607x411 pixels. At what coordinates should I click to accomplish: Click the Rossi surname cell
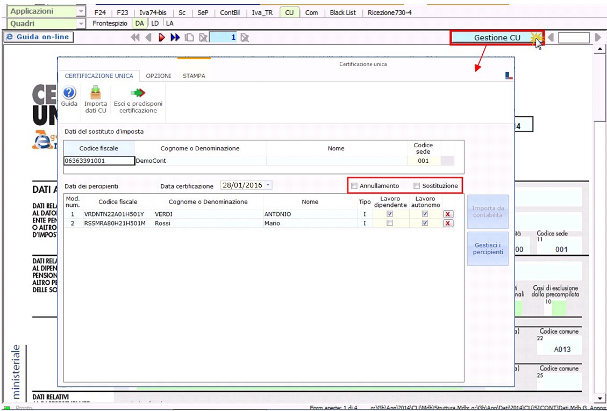click(208, 223)
